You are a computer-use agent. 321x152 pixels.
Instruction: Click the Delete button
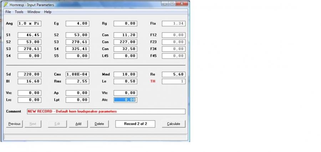(x=99, y=124)
